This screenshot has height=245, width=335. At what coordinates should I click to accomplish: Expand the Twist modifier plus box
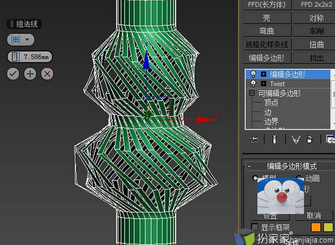264,84
